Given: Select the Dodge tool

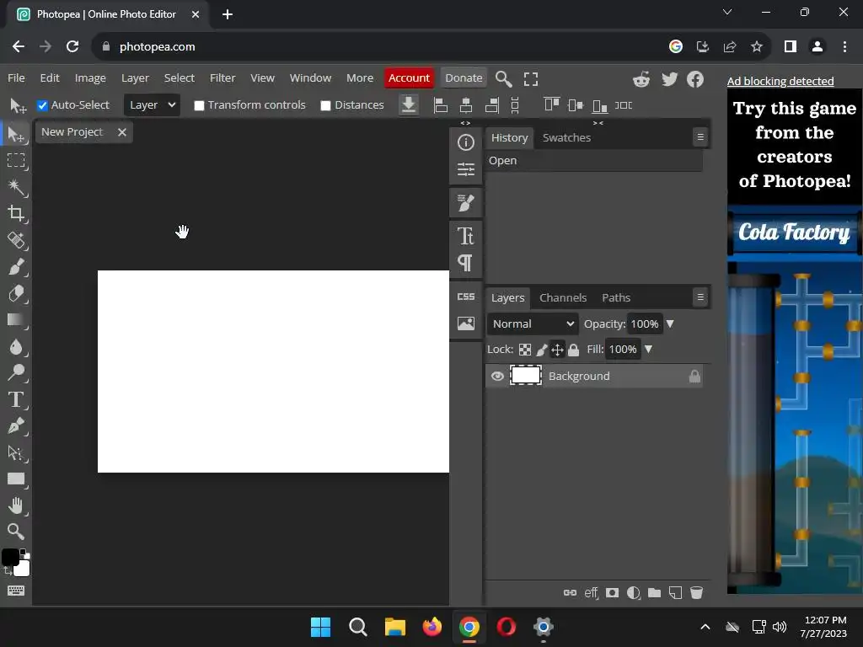Looking at the screenshot, I should point(16,373).
